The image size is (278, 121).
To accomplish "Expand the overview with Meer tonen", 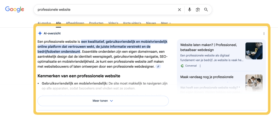I will 103,101.
